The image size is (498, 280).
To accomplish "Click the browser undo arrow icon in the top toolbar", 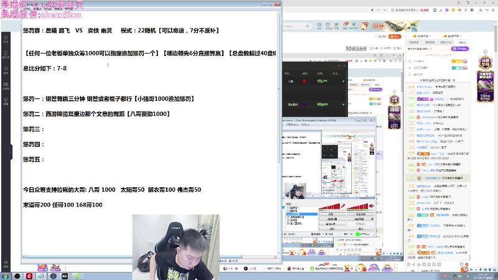I will (487, 10).
